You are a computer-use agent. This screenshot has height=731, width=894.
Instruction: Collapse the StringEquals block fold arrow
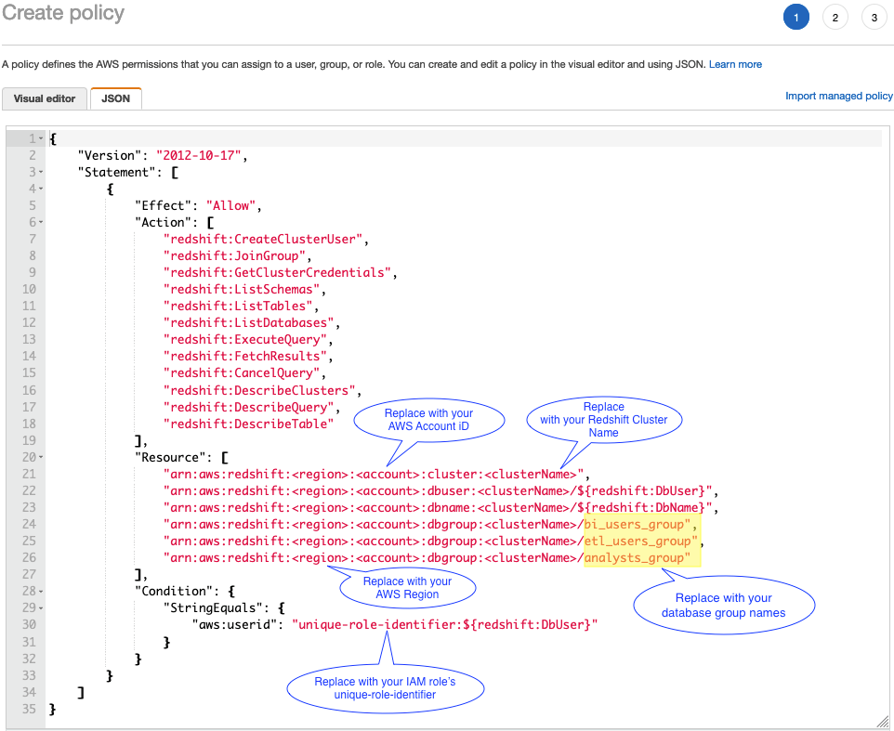[x=41, y=608]
